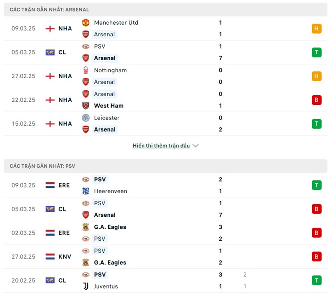Click the orange H badge for Manchester Utd match
The width and height of the screenshot is (329, 293).
coord(316,28)
